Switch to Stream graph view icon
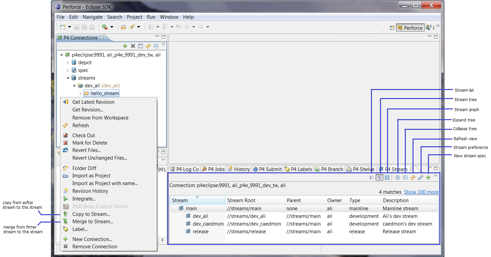Screen dimensions: 491x257 pos(387,178)
